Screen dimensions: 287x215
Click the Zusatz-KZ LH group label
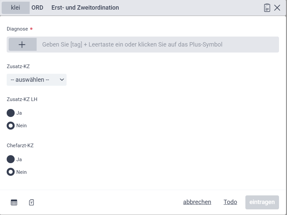(x=22, y=99)
